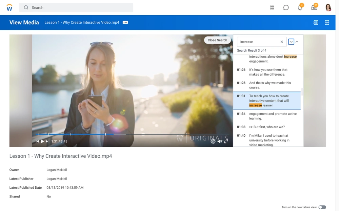Clear the transcript search text
Image resolution: width=339 pixels, height=211 pixels.
(282, 42)
